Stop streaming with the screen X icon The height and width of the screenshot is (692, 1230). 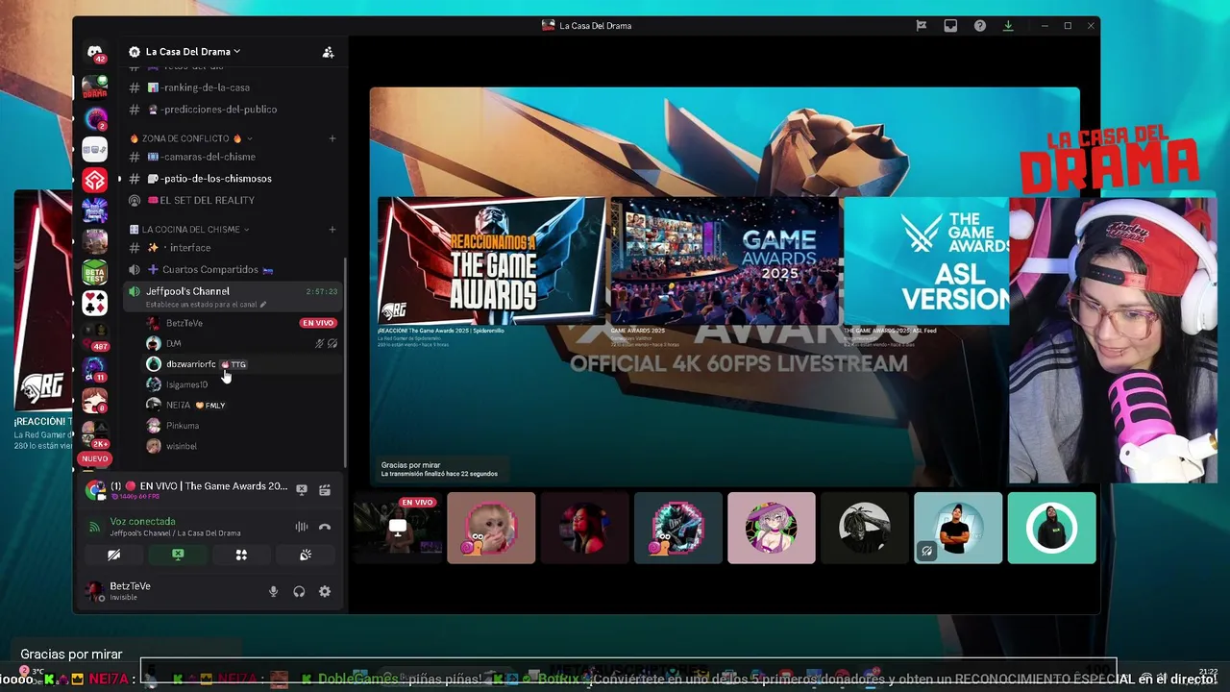tap(302, 489)
